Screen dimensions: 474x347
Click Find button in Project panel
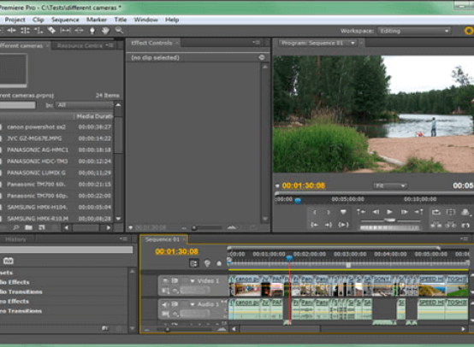click(x=15, y=227)
